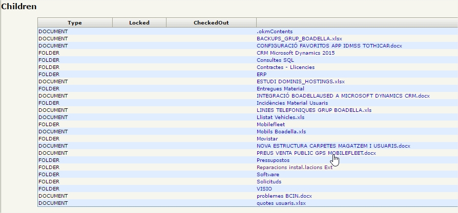This screenshot has height=213, width=458.
Task: Open CONFIGURACIÓ FAVORITOS APP IDMSS document
Action: pyautogui.click(x=329, y=46)
